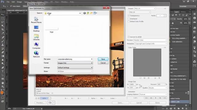
Task: Click the File name input field
Action: click(74, 59)
